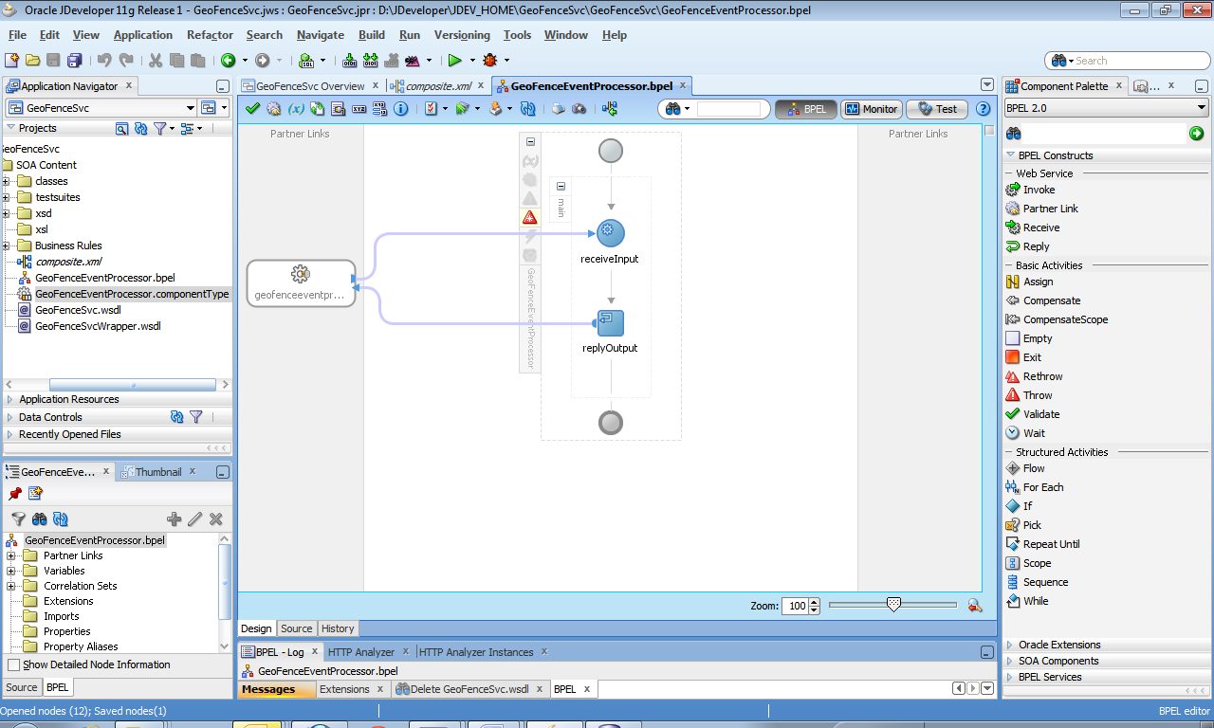
Task: Open the Versioning menu
Action: click(x=462, y=35)
